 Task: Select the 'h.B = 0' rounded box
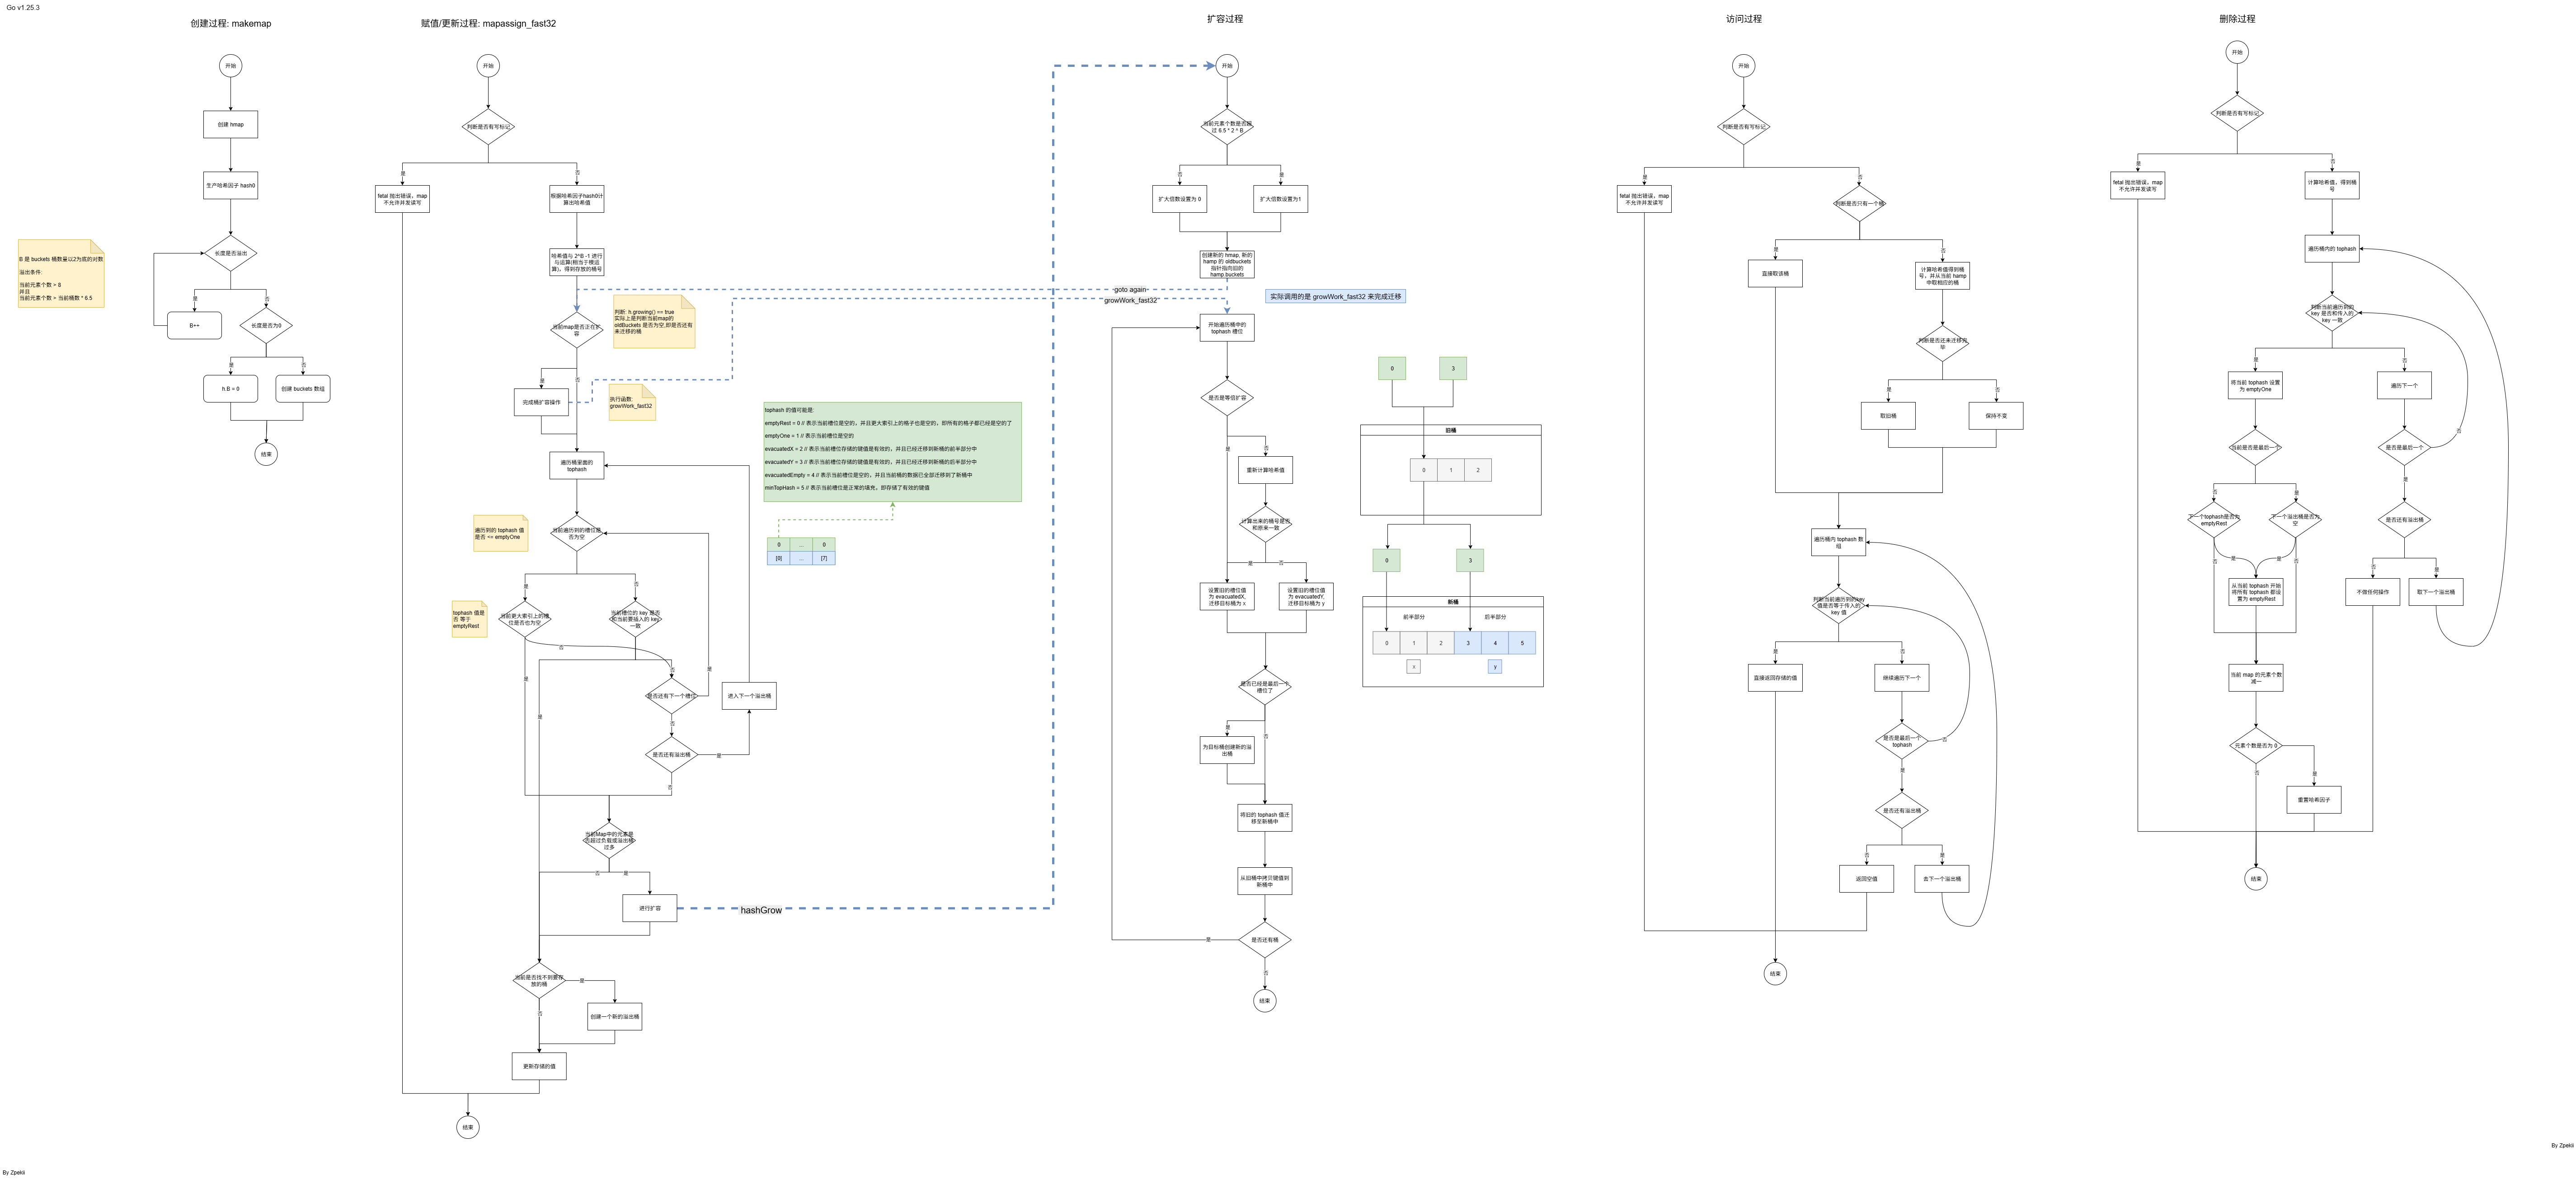tap(230, 388)
